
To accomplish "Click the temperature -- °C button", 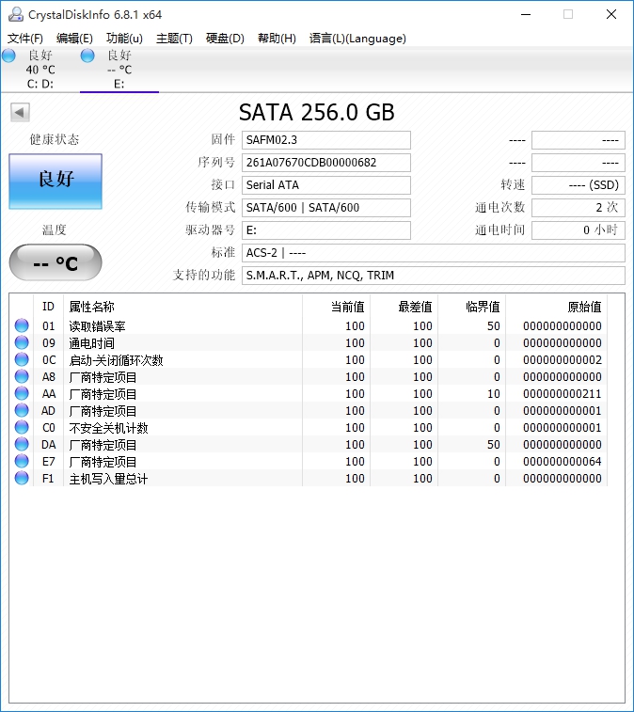I will (55, 263).
